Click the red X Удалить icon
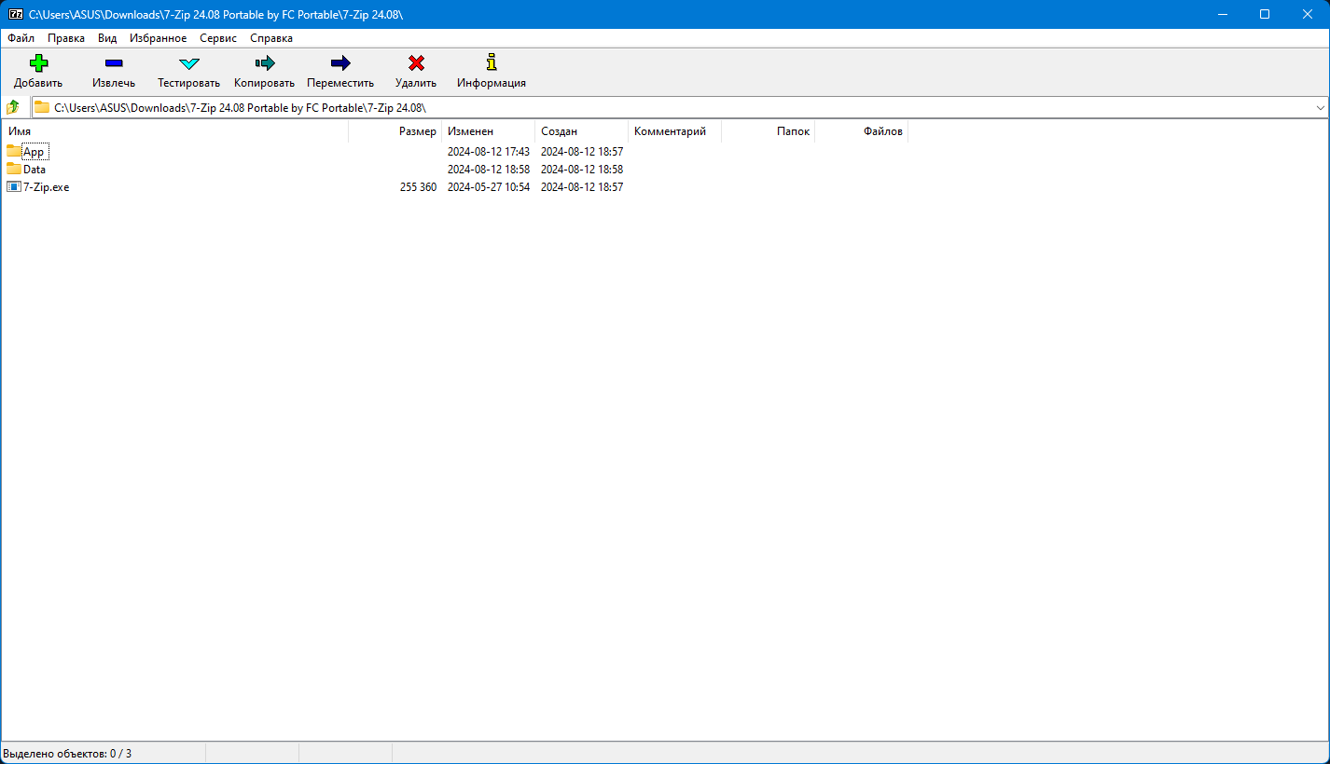1330x764 pixels. pyautogui.click(x=416, y=63)
